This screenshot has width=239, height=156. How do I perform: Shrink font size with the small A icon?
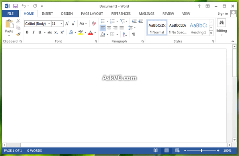coord(73,23)
